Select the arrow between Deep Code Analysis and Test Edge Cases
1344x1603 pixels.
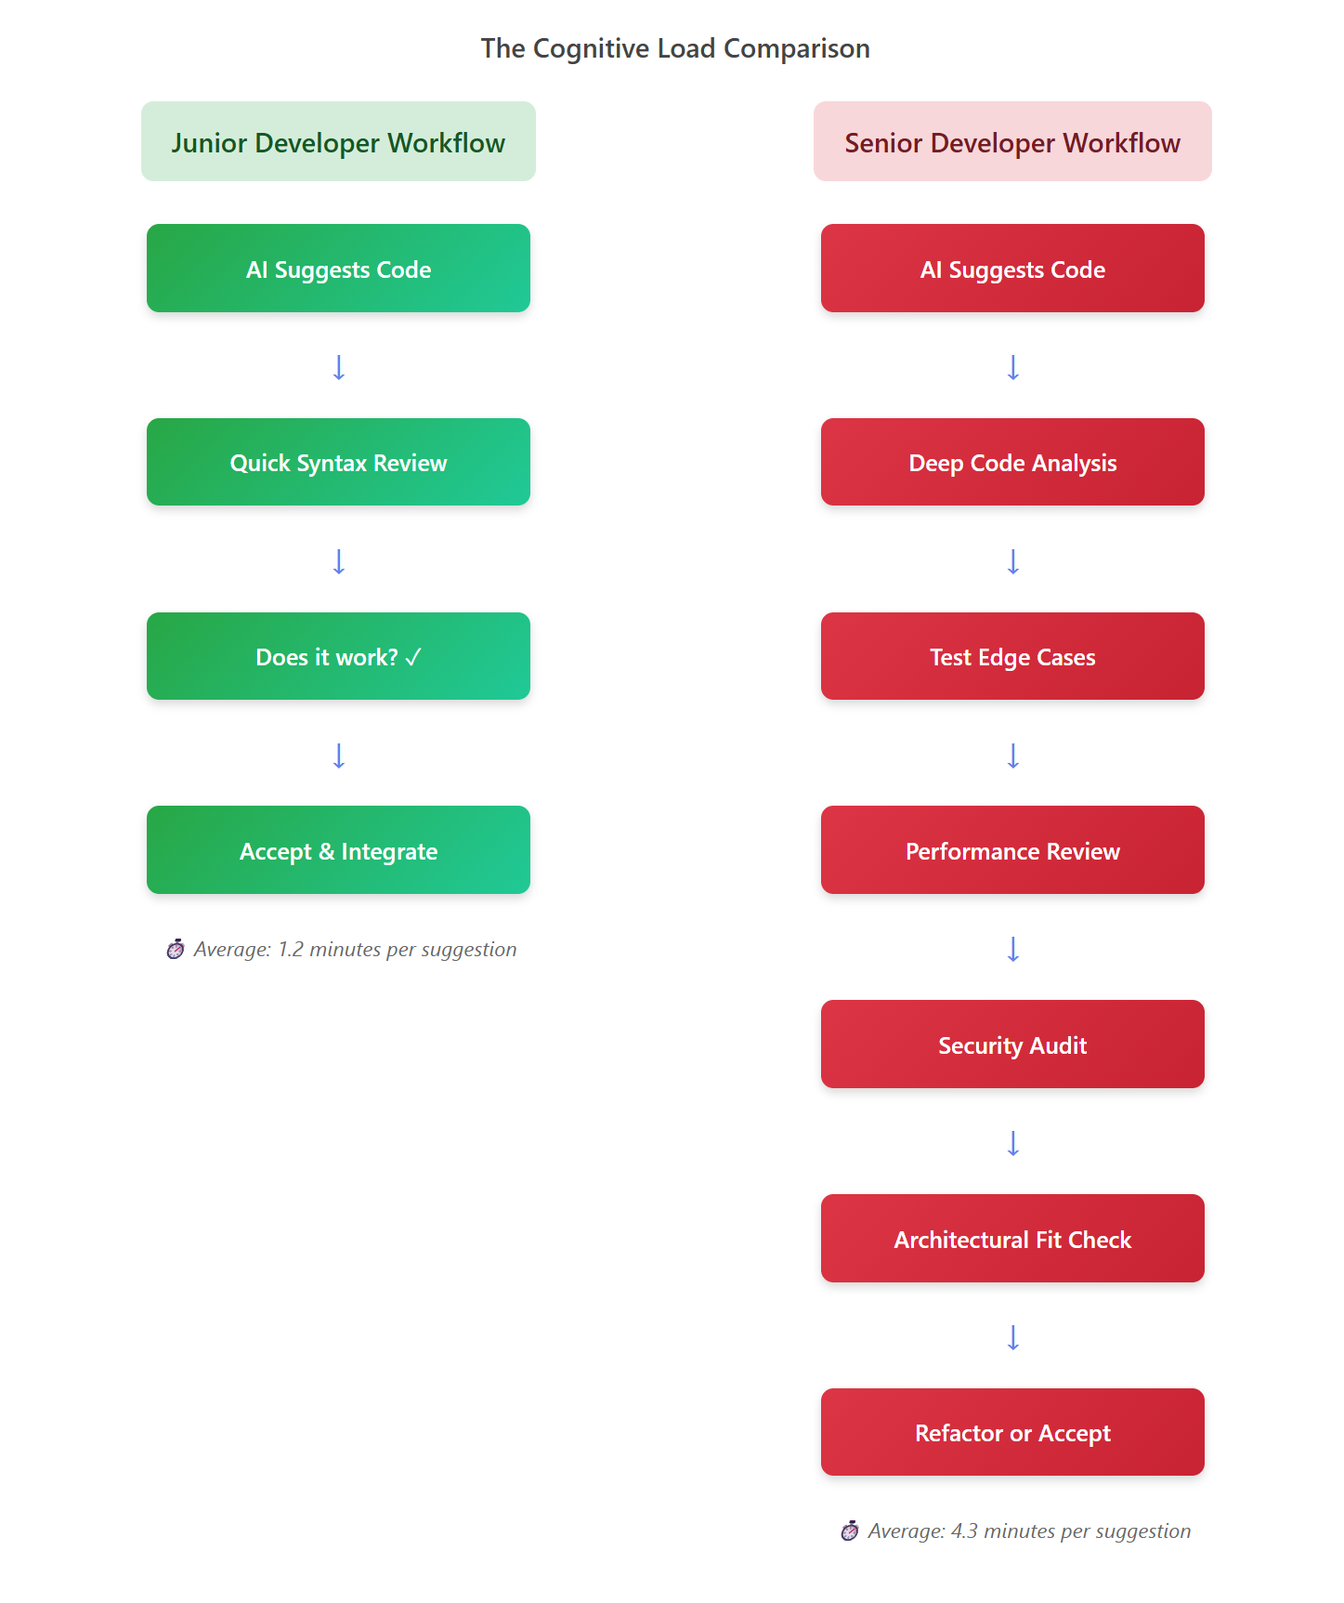pyautogui.click(x=1013, y=561)
